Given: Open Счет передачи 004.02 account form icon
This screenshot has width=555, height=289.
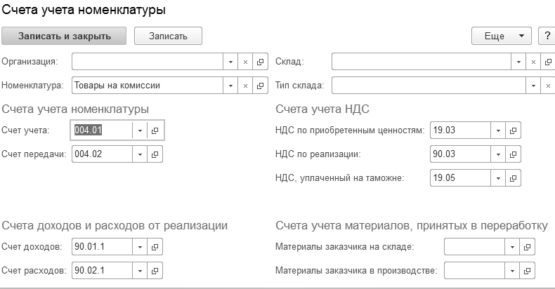Looking at the screenshot, I should (x=155, y=154).
